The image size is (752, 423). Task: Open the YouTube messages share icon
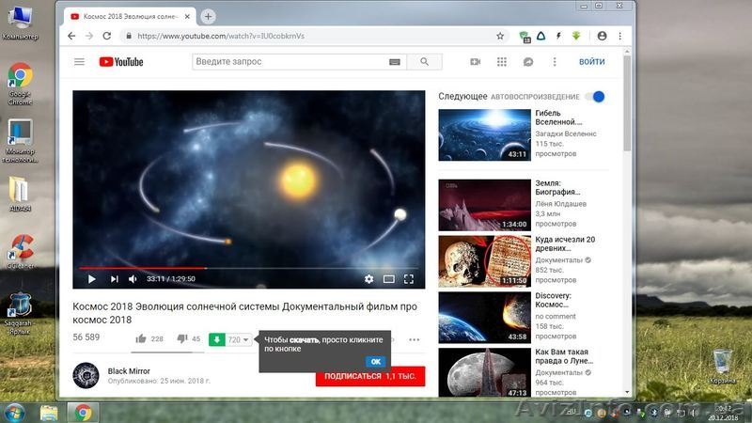528,62
